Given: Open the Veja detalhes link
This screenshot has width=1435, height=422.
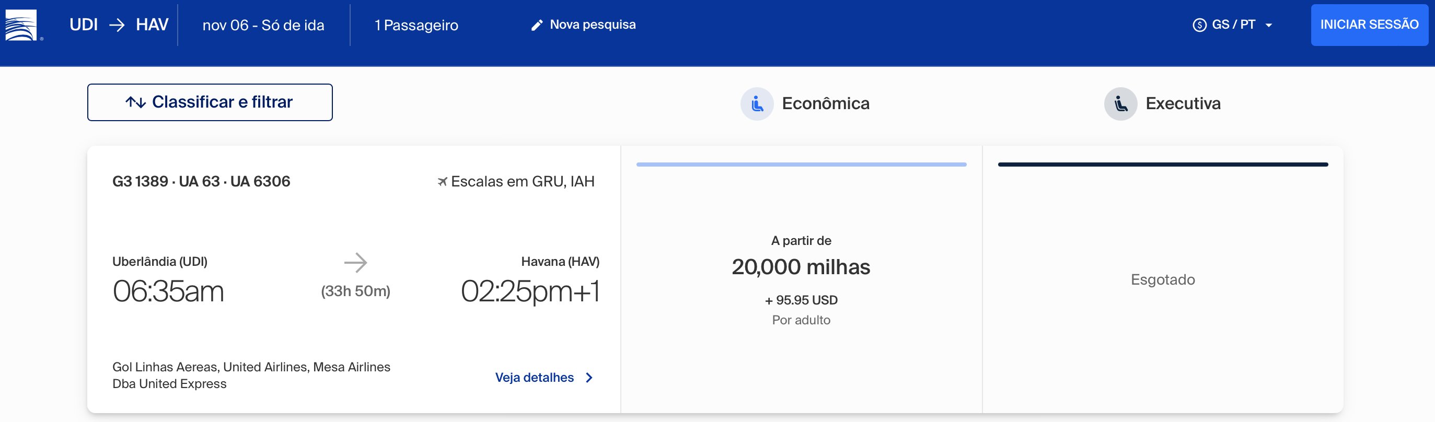Looking at the screenshot, I should tap(534, 378).
